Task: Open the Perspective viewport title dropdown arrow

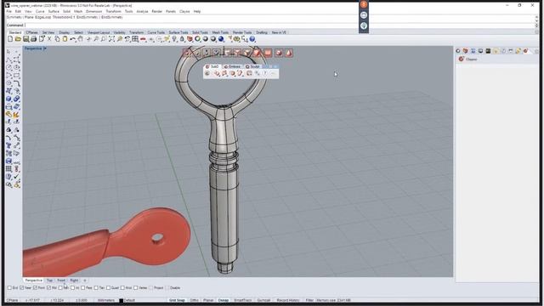Action: (45, 48)
